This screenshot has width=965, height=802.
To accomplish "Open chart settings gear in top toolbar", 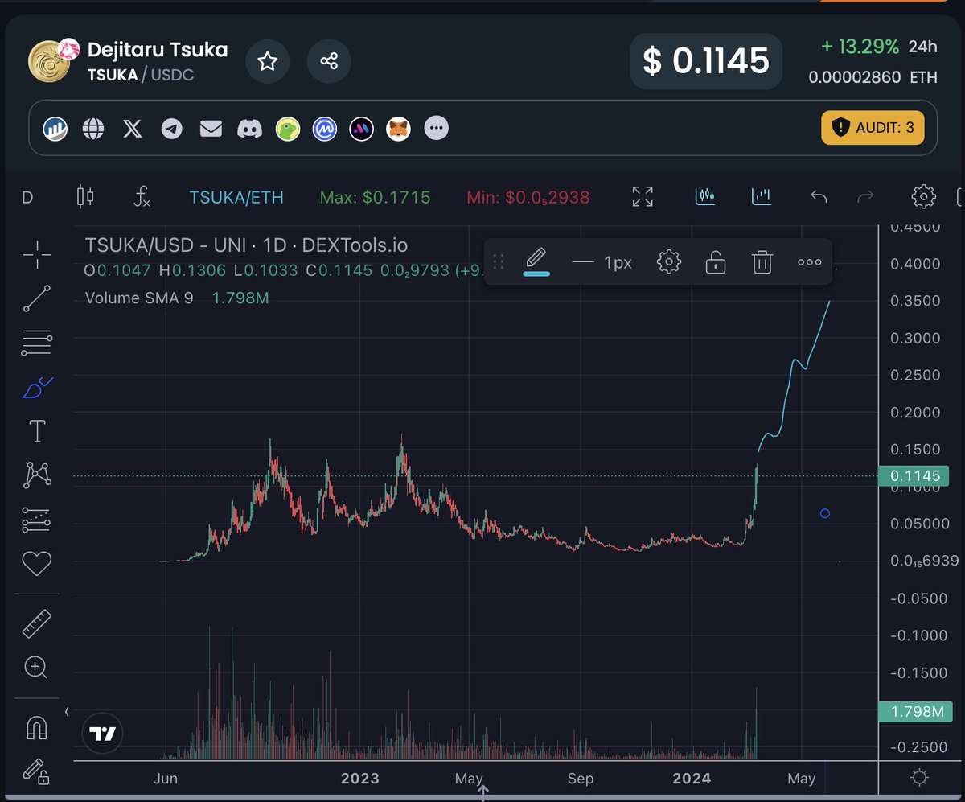I will 923,196.
